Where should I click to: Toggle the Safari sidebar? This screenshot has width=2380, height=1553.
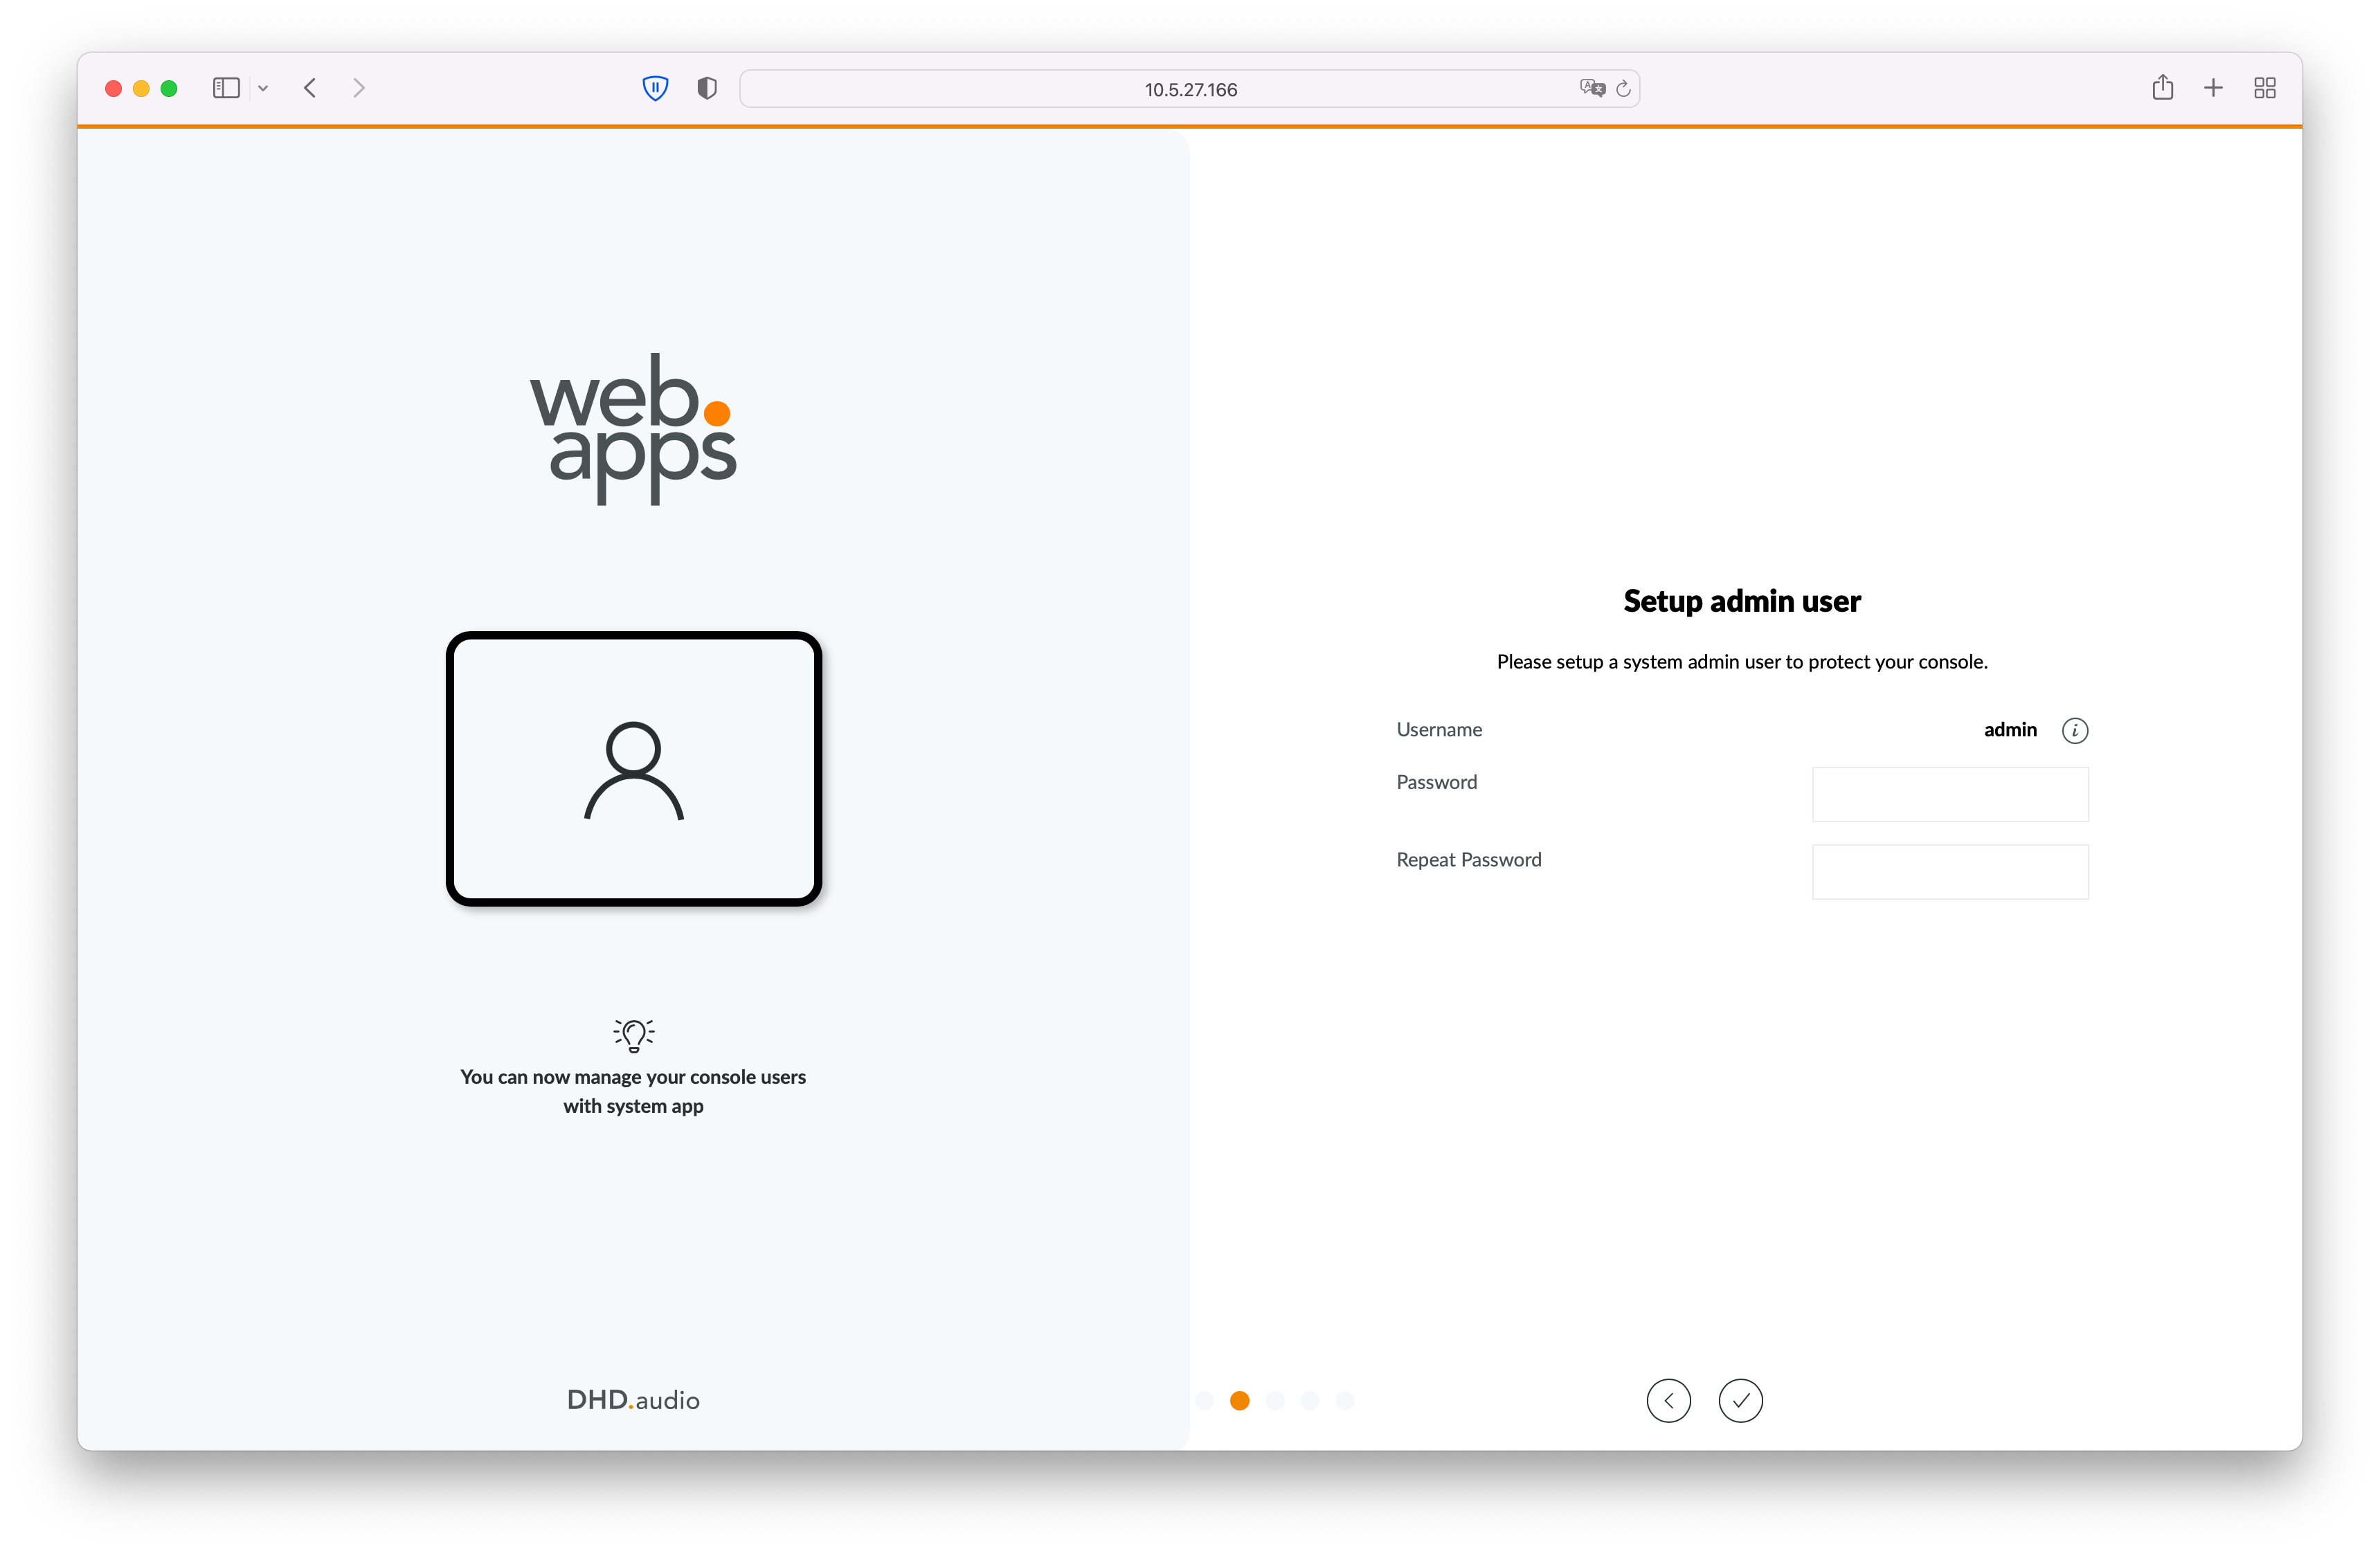[x=226, y=88]
